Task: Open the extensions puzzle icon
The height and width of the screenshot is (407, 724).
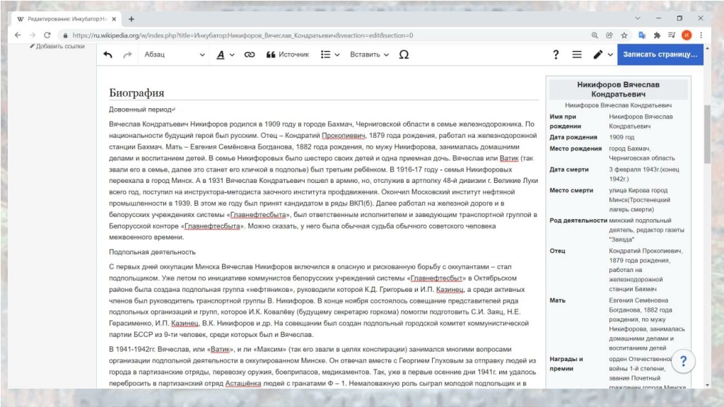Action: click(x=657, y=35)
